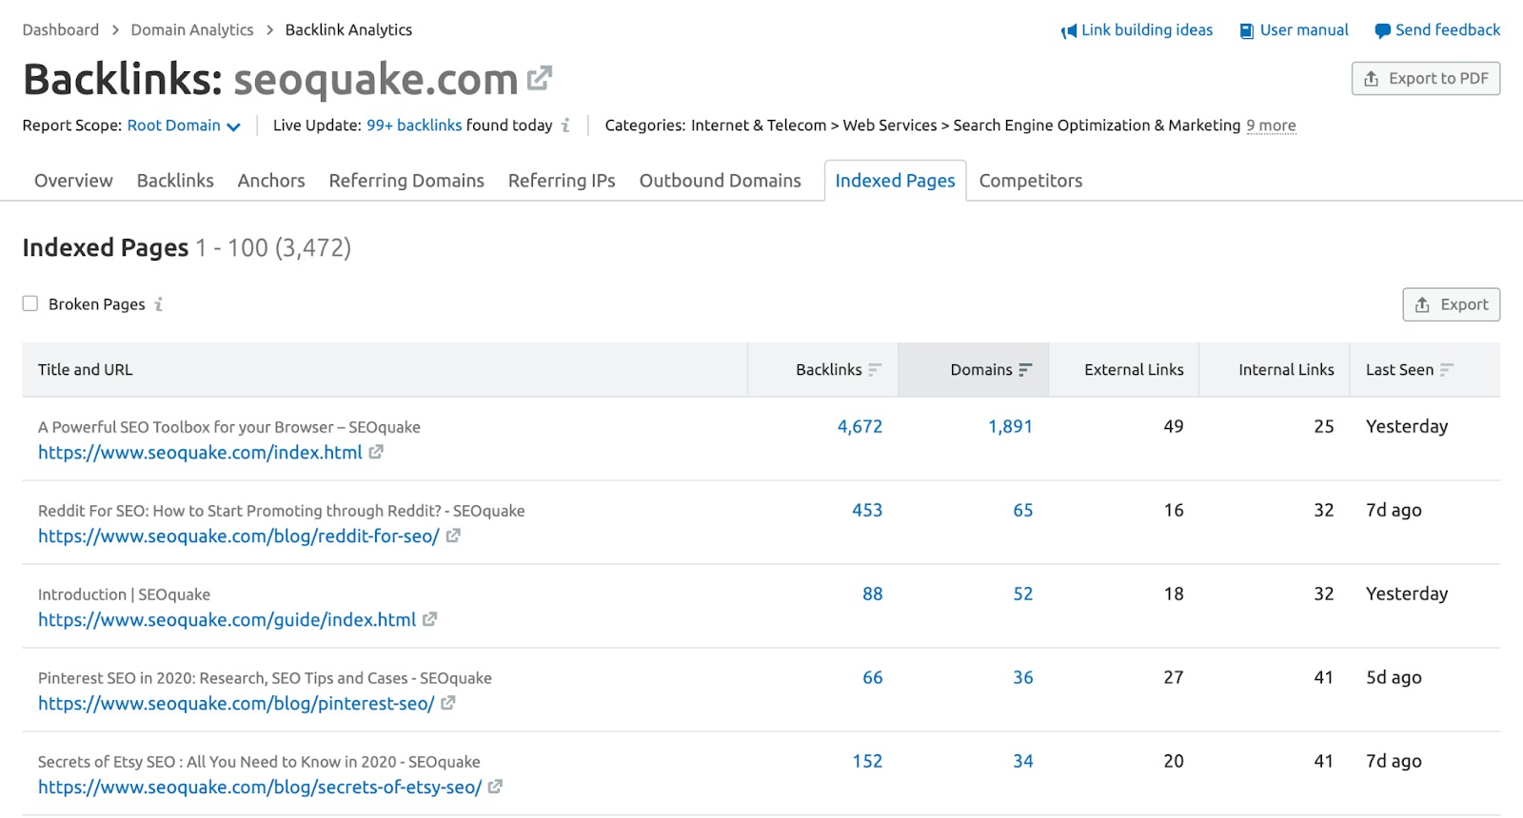Open the blog/pinterest-seo/ URL link
This screenshot has width=1523, height=818.
[x=236, y=704]
